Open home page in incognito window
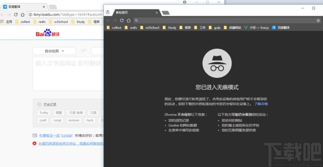The width and height of the screenshot is (323, 167). point(129,20)
